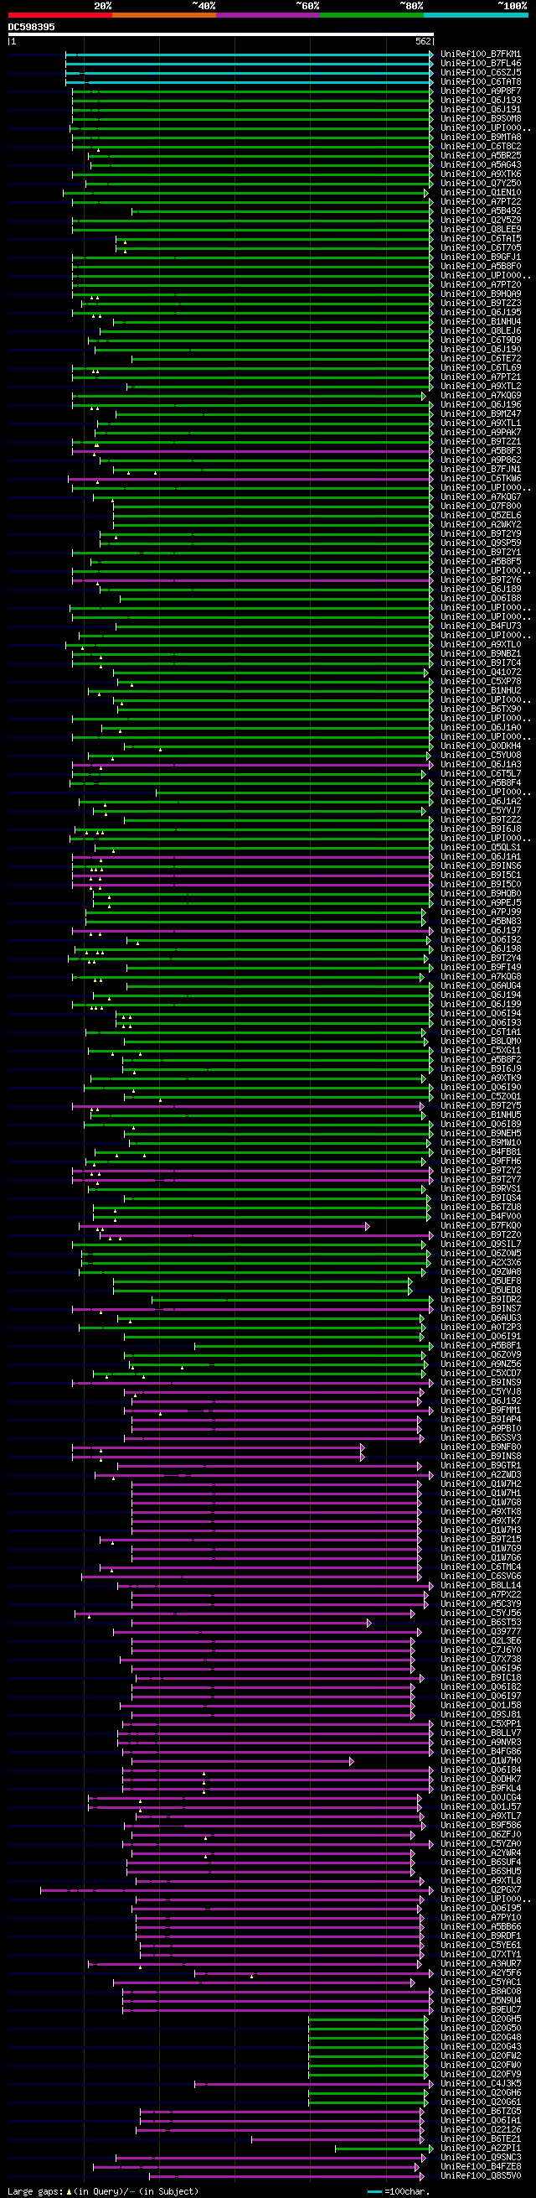Select hit label UniRef100_C5XPP1
The width and height of the screenshot is (536, 2198).
point(481,1724)
